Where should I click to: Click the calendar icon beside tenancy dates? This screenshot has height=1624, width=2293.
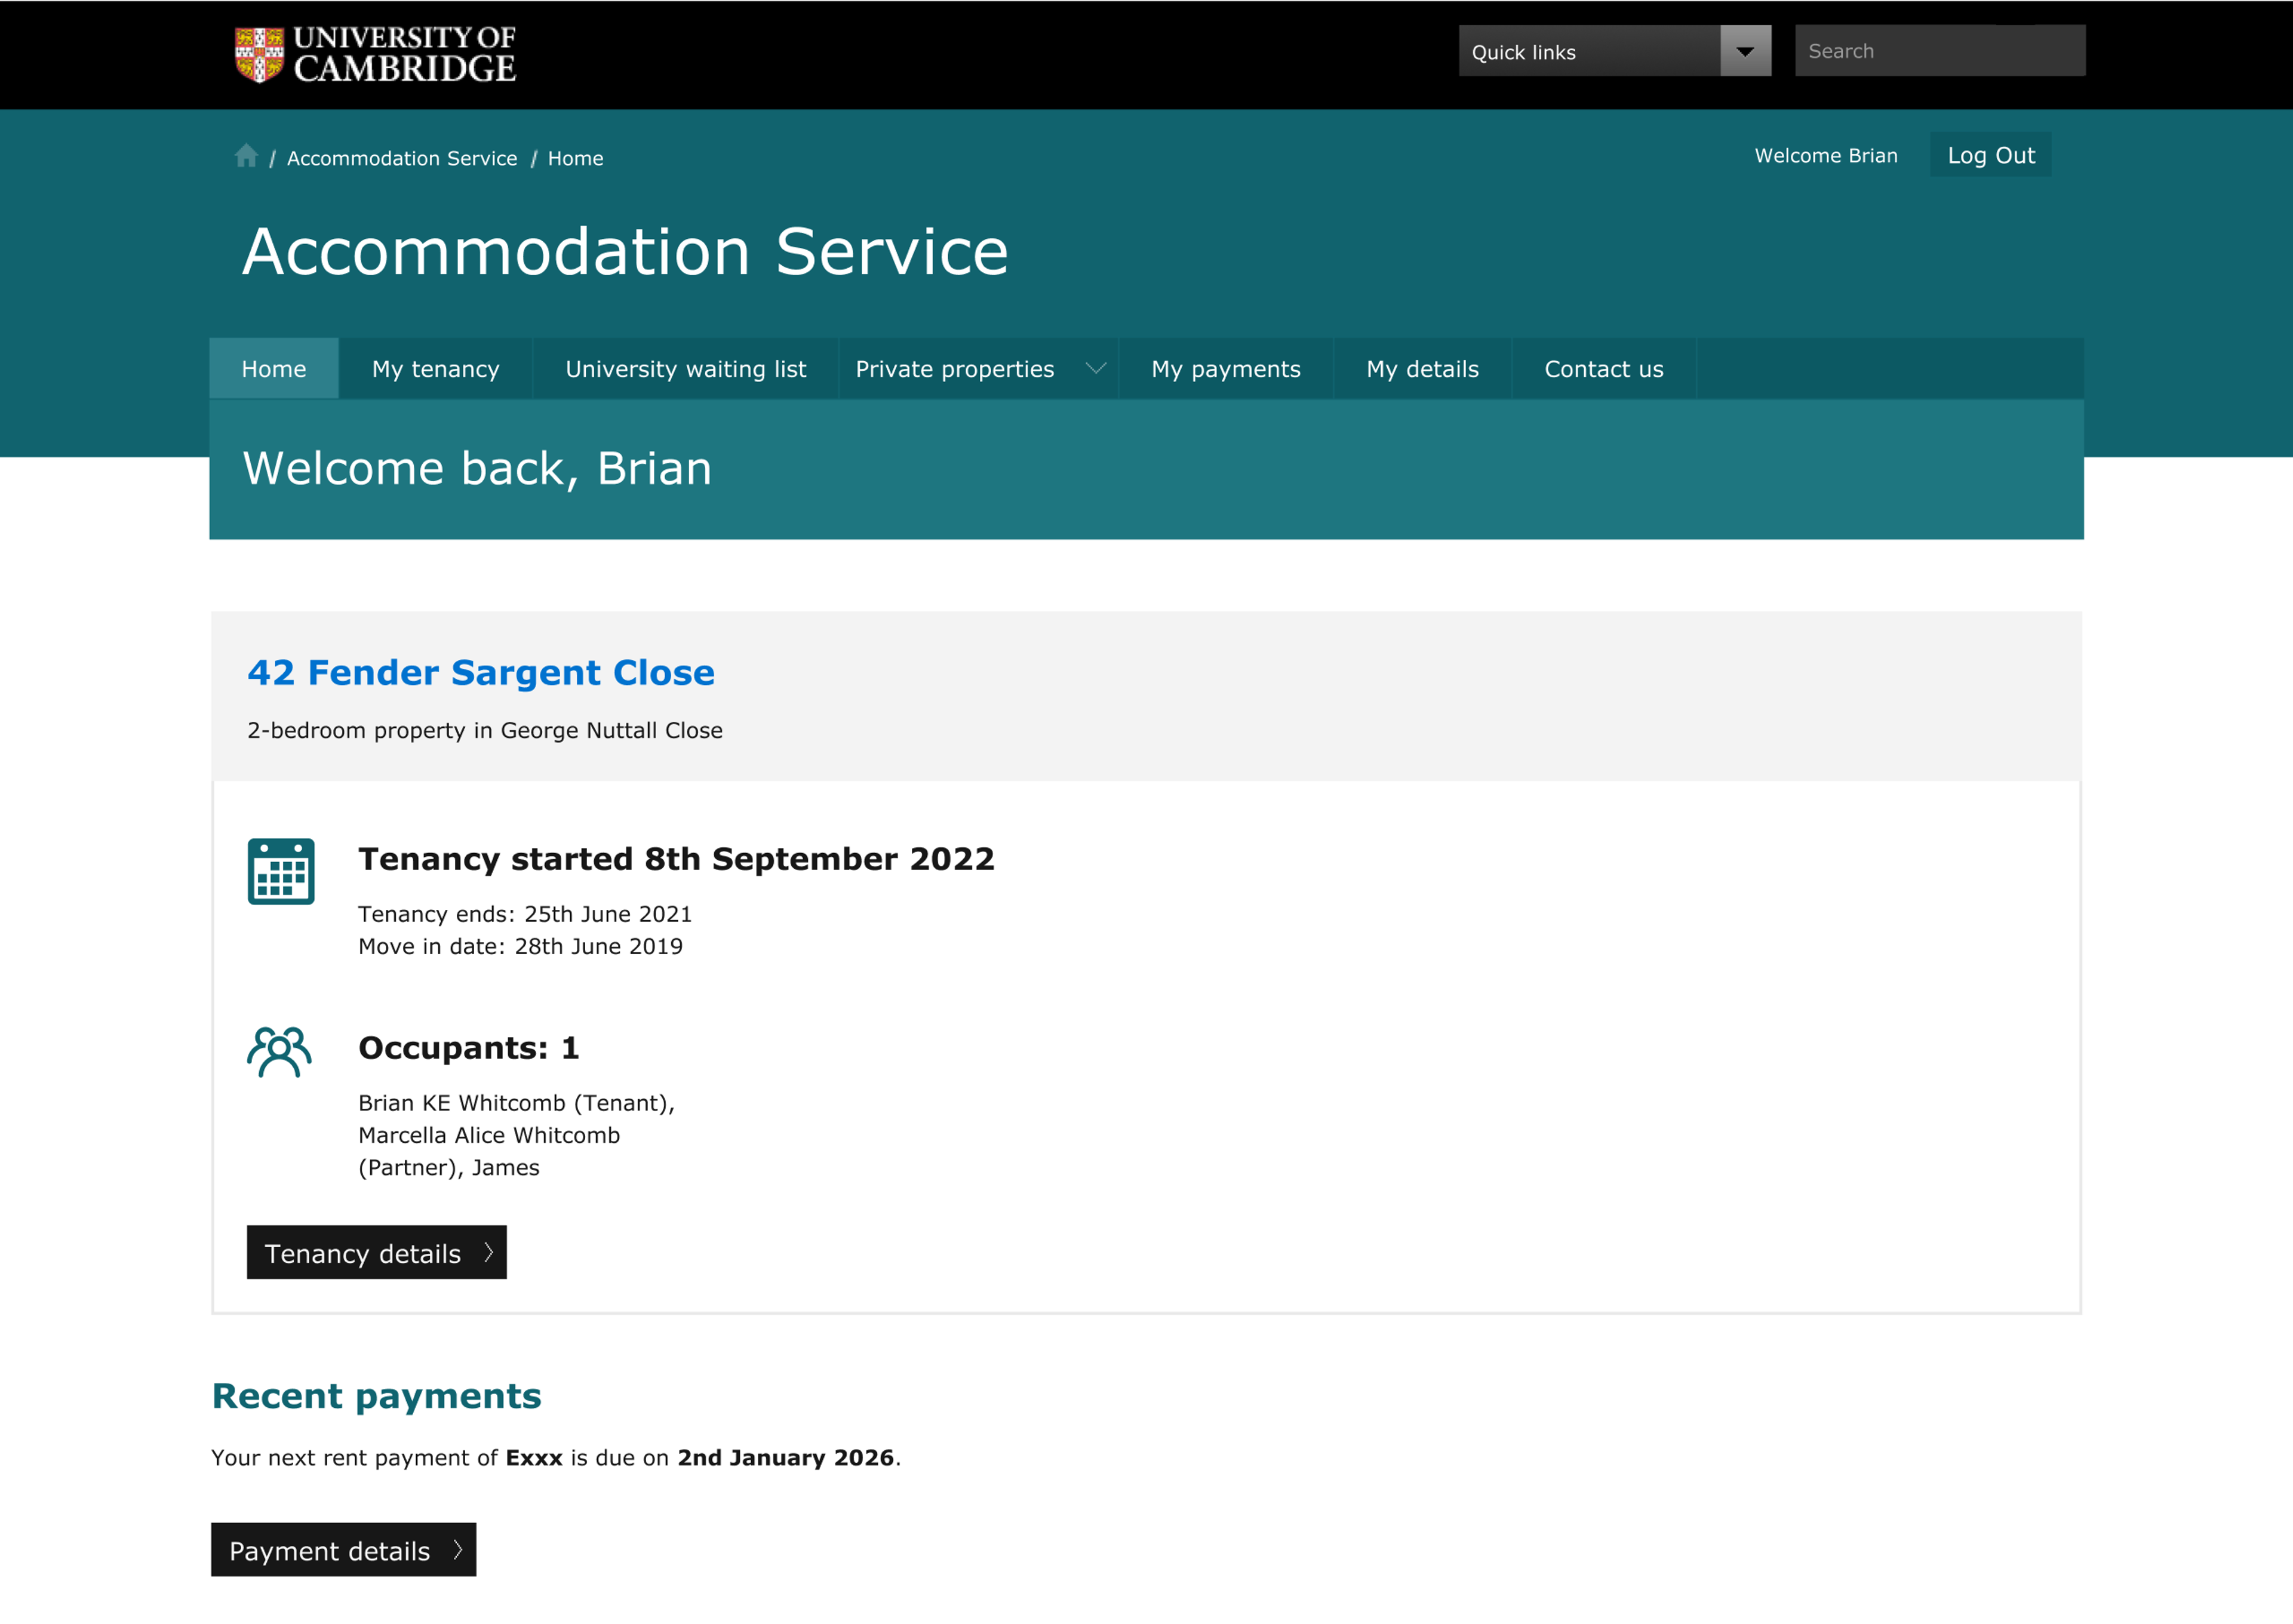coord(281,871)
